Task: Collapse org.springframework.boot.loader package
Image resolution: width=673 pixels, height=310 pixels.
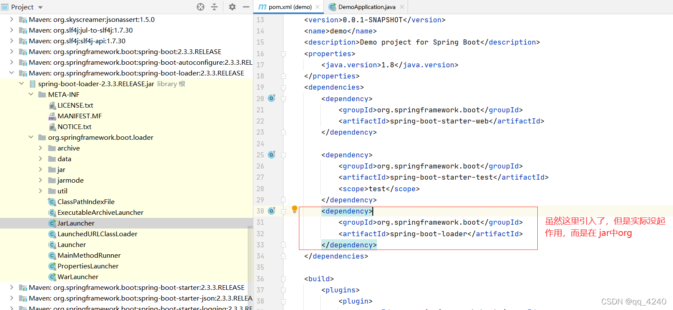Action: (x=31, y=138)
